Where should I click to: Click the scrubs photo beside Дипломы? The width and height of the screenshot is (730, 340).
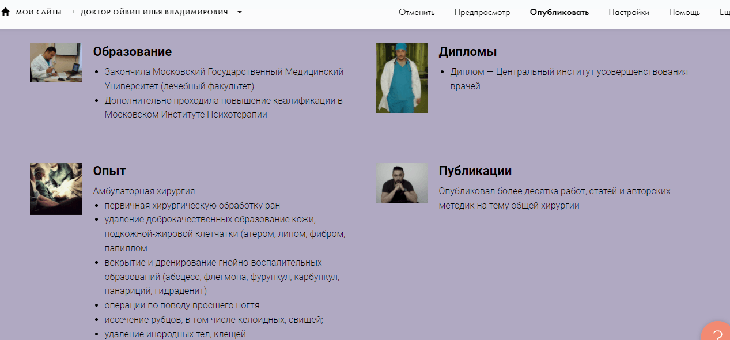click(401, 78)
